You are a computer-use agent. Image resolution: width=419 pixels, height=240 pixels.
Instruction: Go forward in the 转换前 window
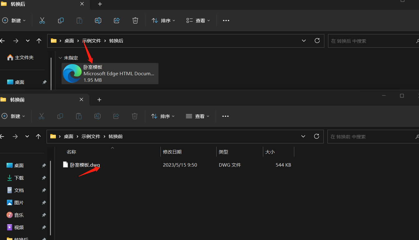point(15,137)
